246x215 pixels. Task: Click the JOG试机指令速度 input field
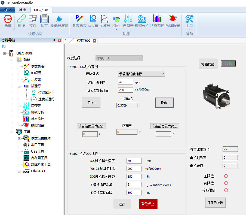(x=134, y=161)
